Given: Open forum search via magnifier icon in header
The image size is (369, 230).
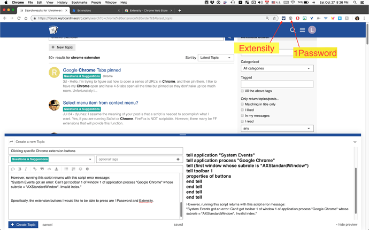Looking at the screenshot, I should click(293, 30).
